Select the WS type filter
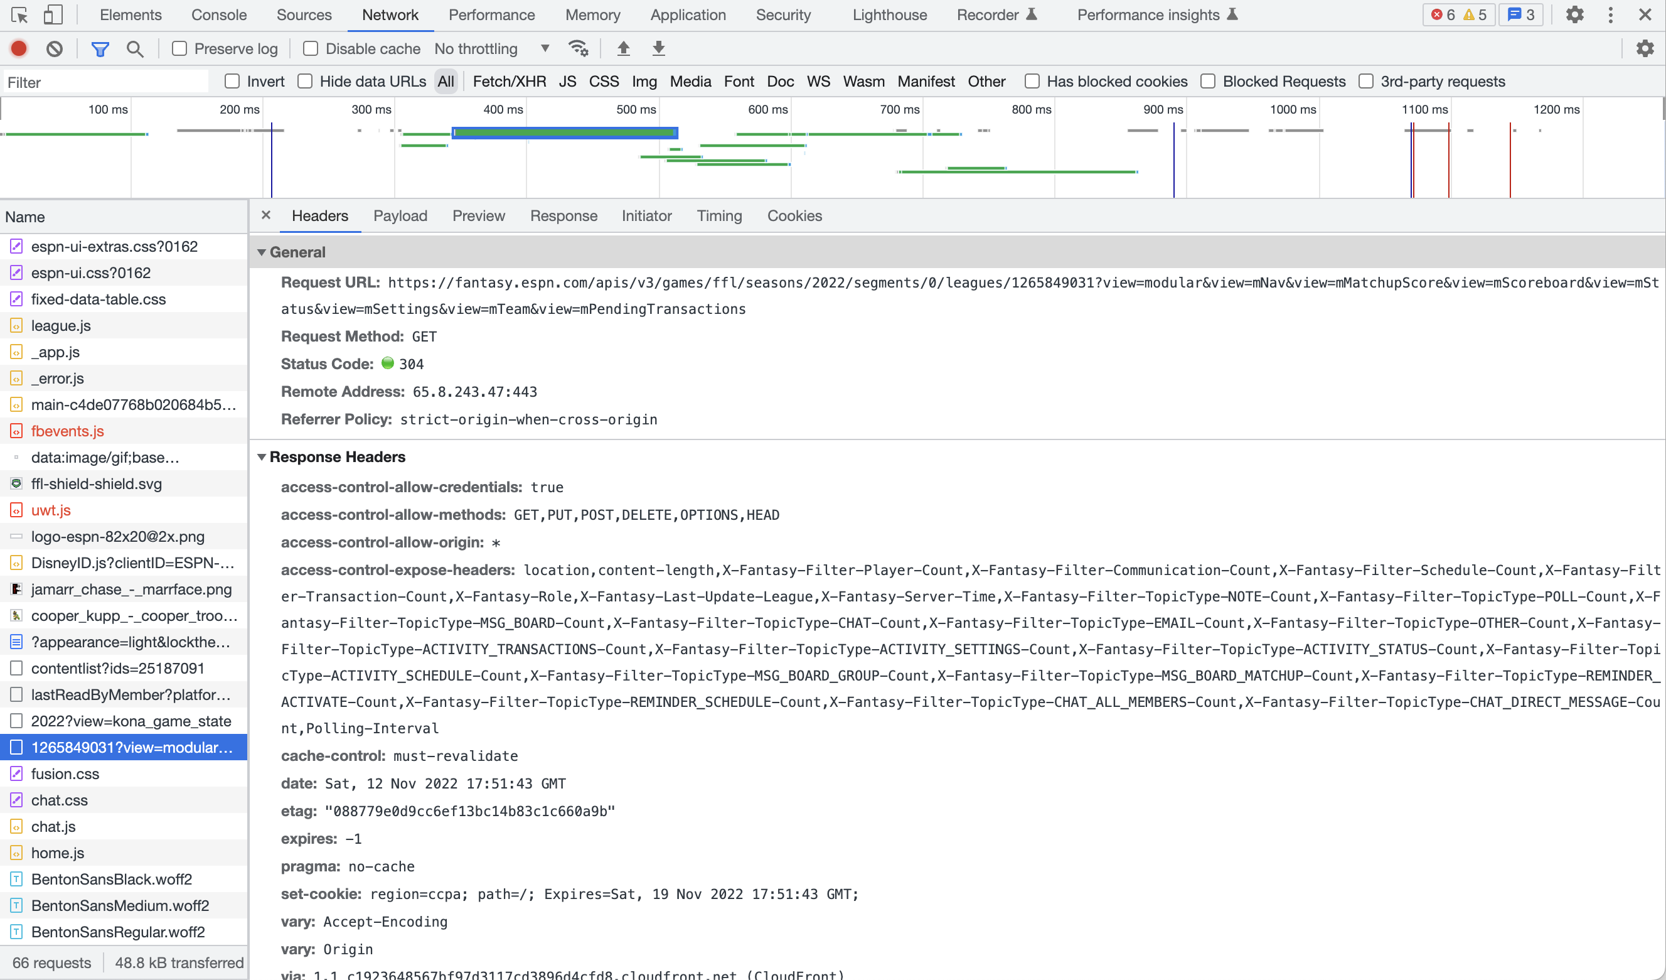 [818, 82]
